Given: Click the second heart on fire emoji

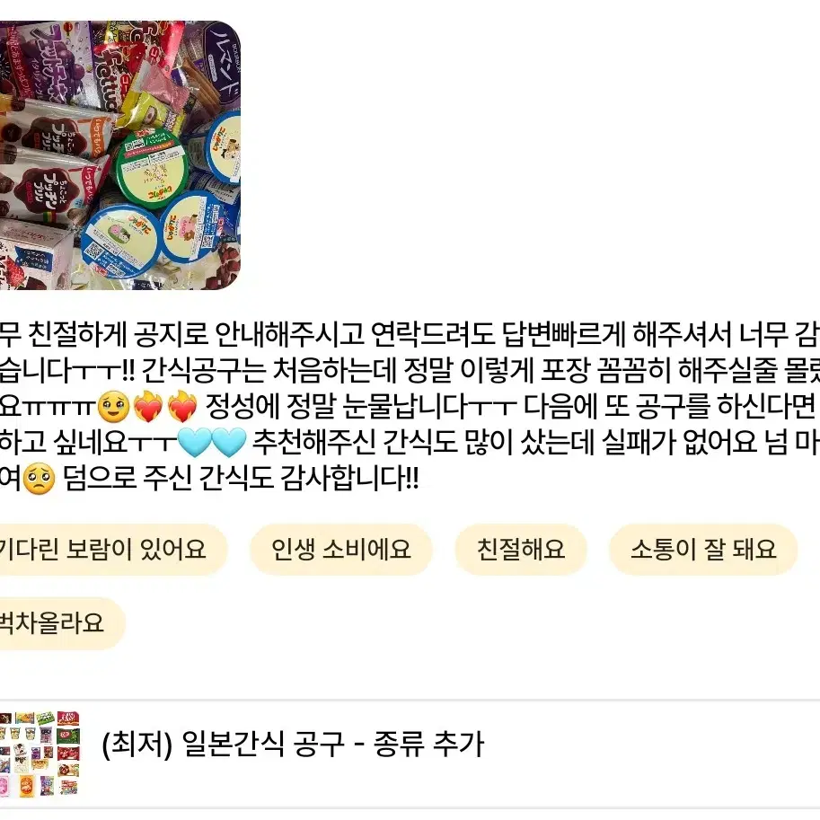Looking at the screenshot, I should [x=181, y=407].
